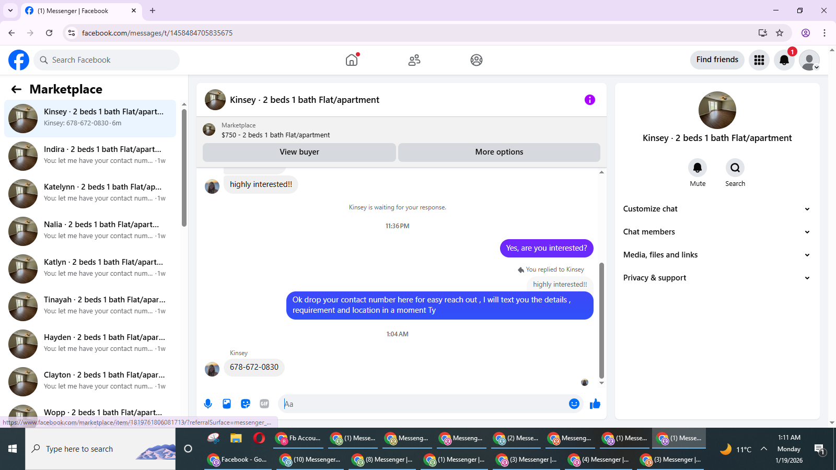836x470 pixels.
Task: Open the Windows notification center icon
Action: (x=819, y=449)
